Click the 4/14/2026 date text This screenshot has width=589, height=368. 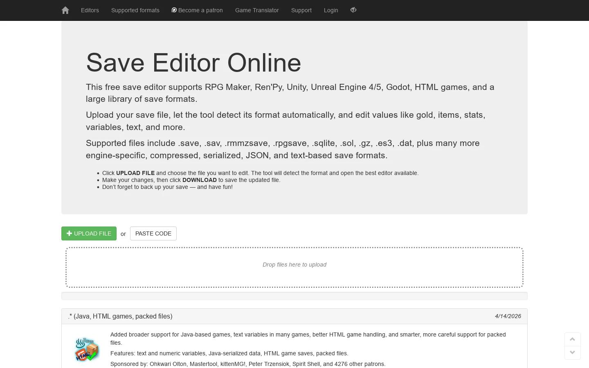508,316
